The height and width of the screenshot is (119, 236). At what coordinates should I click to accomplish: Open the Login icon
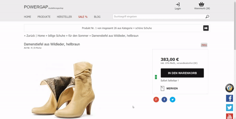pos(178,4)
